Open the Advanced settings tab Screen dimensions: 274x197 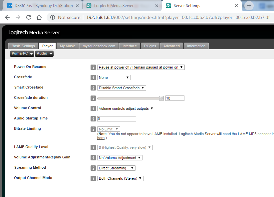point(171,46)
